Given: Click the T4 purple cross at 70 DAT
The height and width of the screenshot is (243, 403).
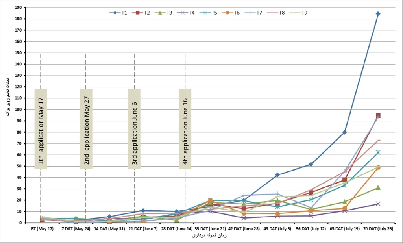Looking at the screenshot, I should click(378, 204).
